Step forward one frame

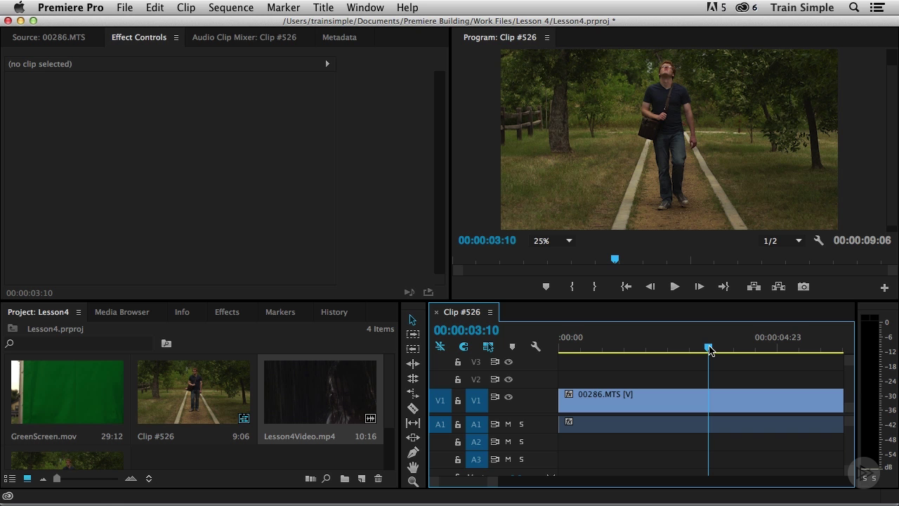pos(699,287)
